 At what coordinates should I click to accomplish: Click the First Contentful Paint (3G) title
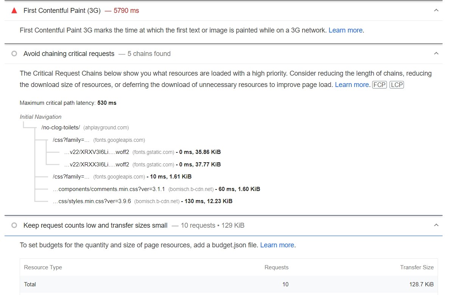point(62,11)
